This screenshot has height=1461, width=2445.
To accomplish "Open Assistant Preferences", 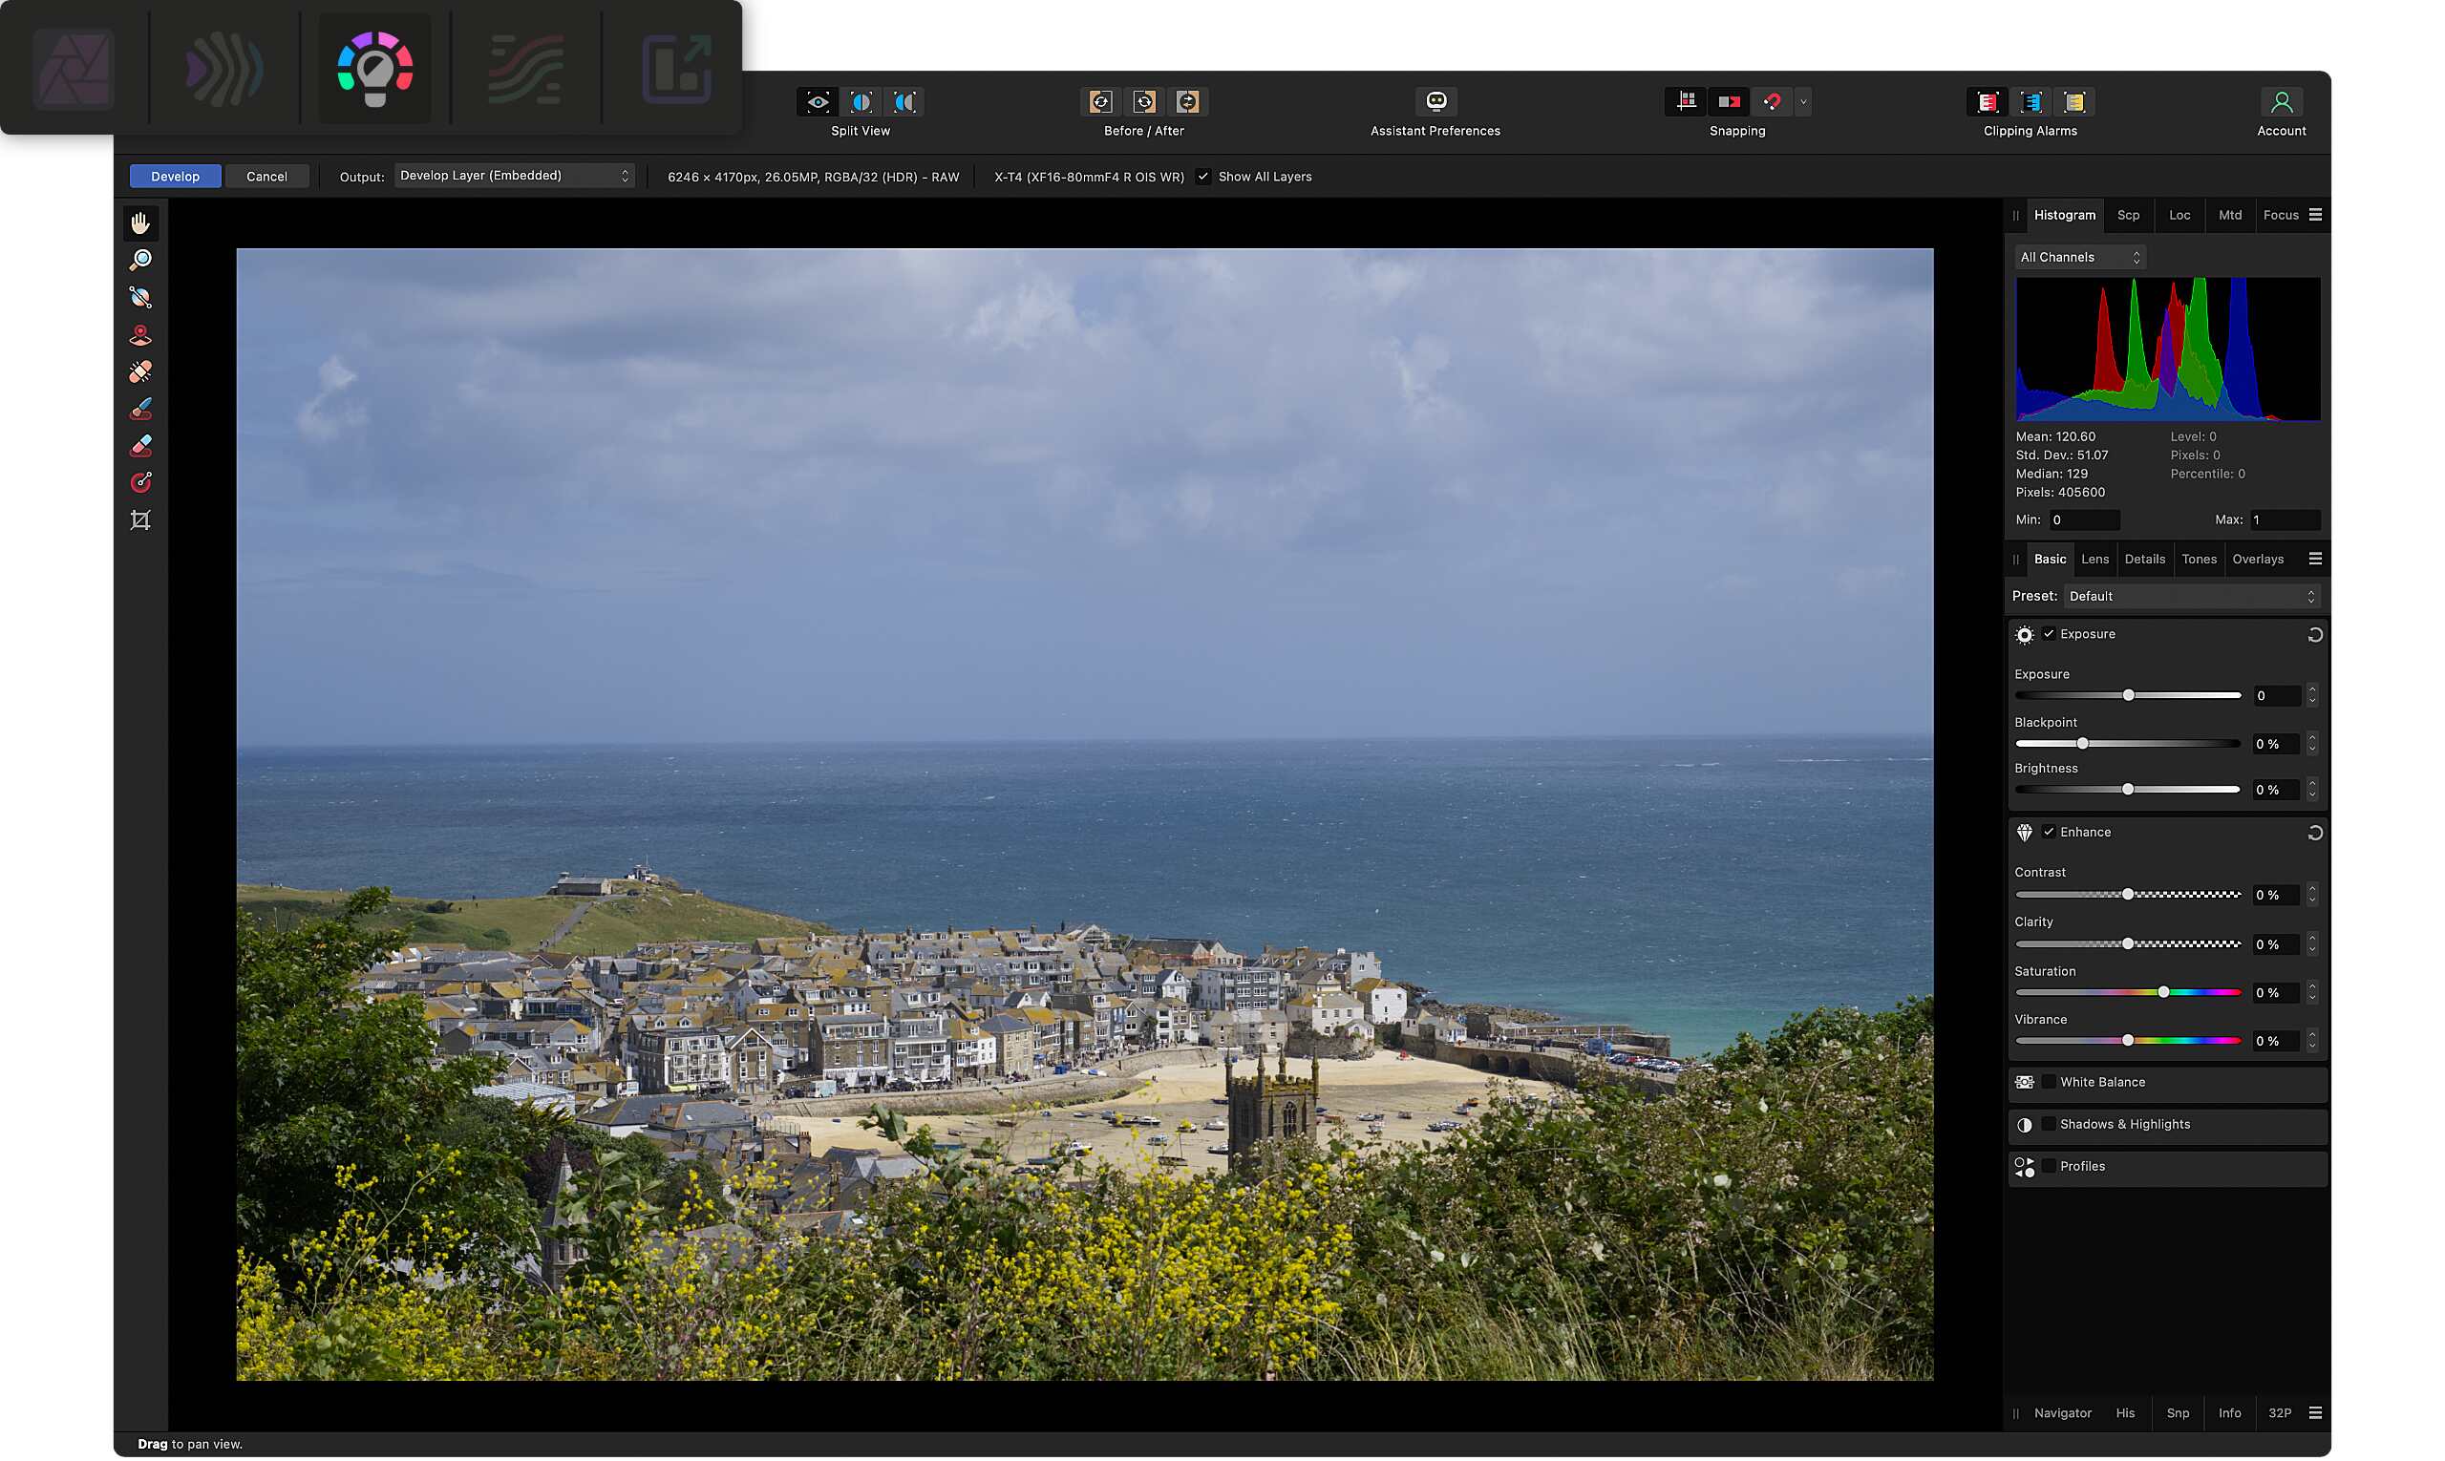I will (x=1435, y=101).
